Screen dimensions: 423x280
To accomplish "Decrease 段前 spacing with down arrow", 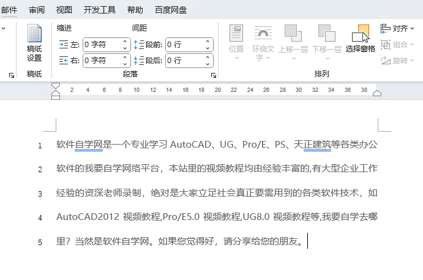I will point(208,48).
